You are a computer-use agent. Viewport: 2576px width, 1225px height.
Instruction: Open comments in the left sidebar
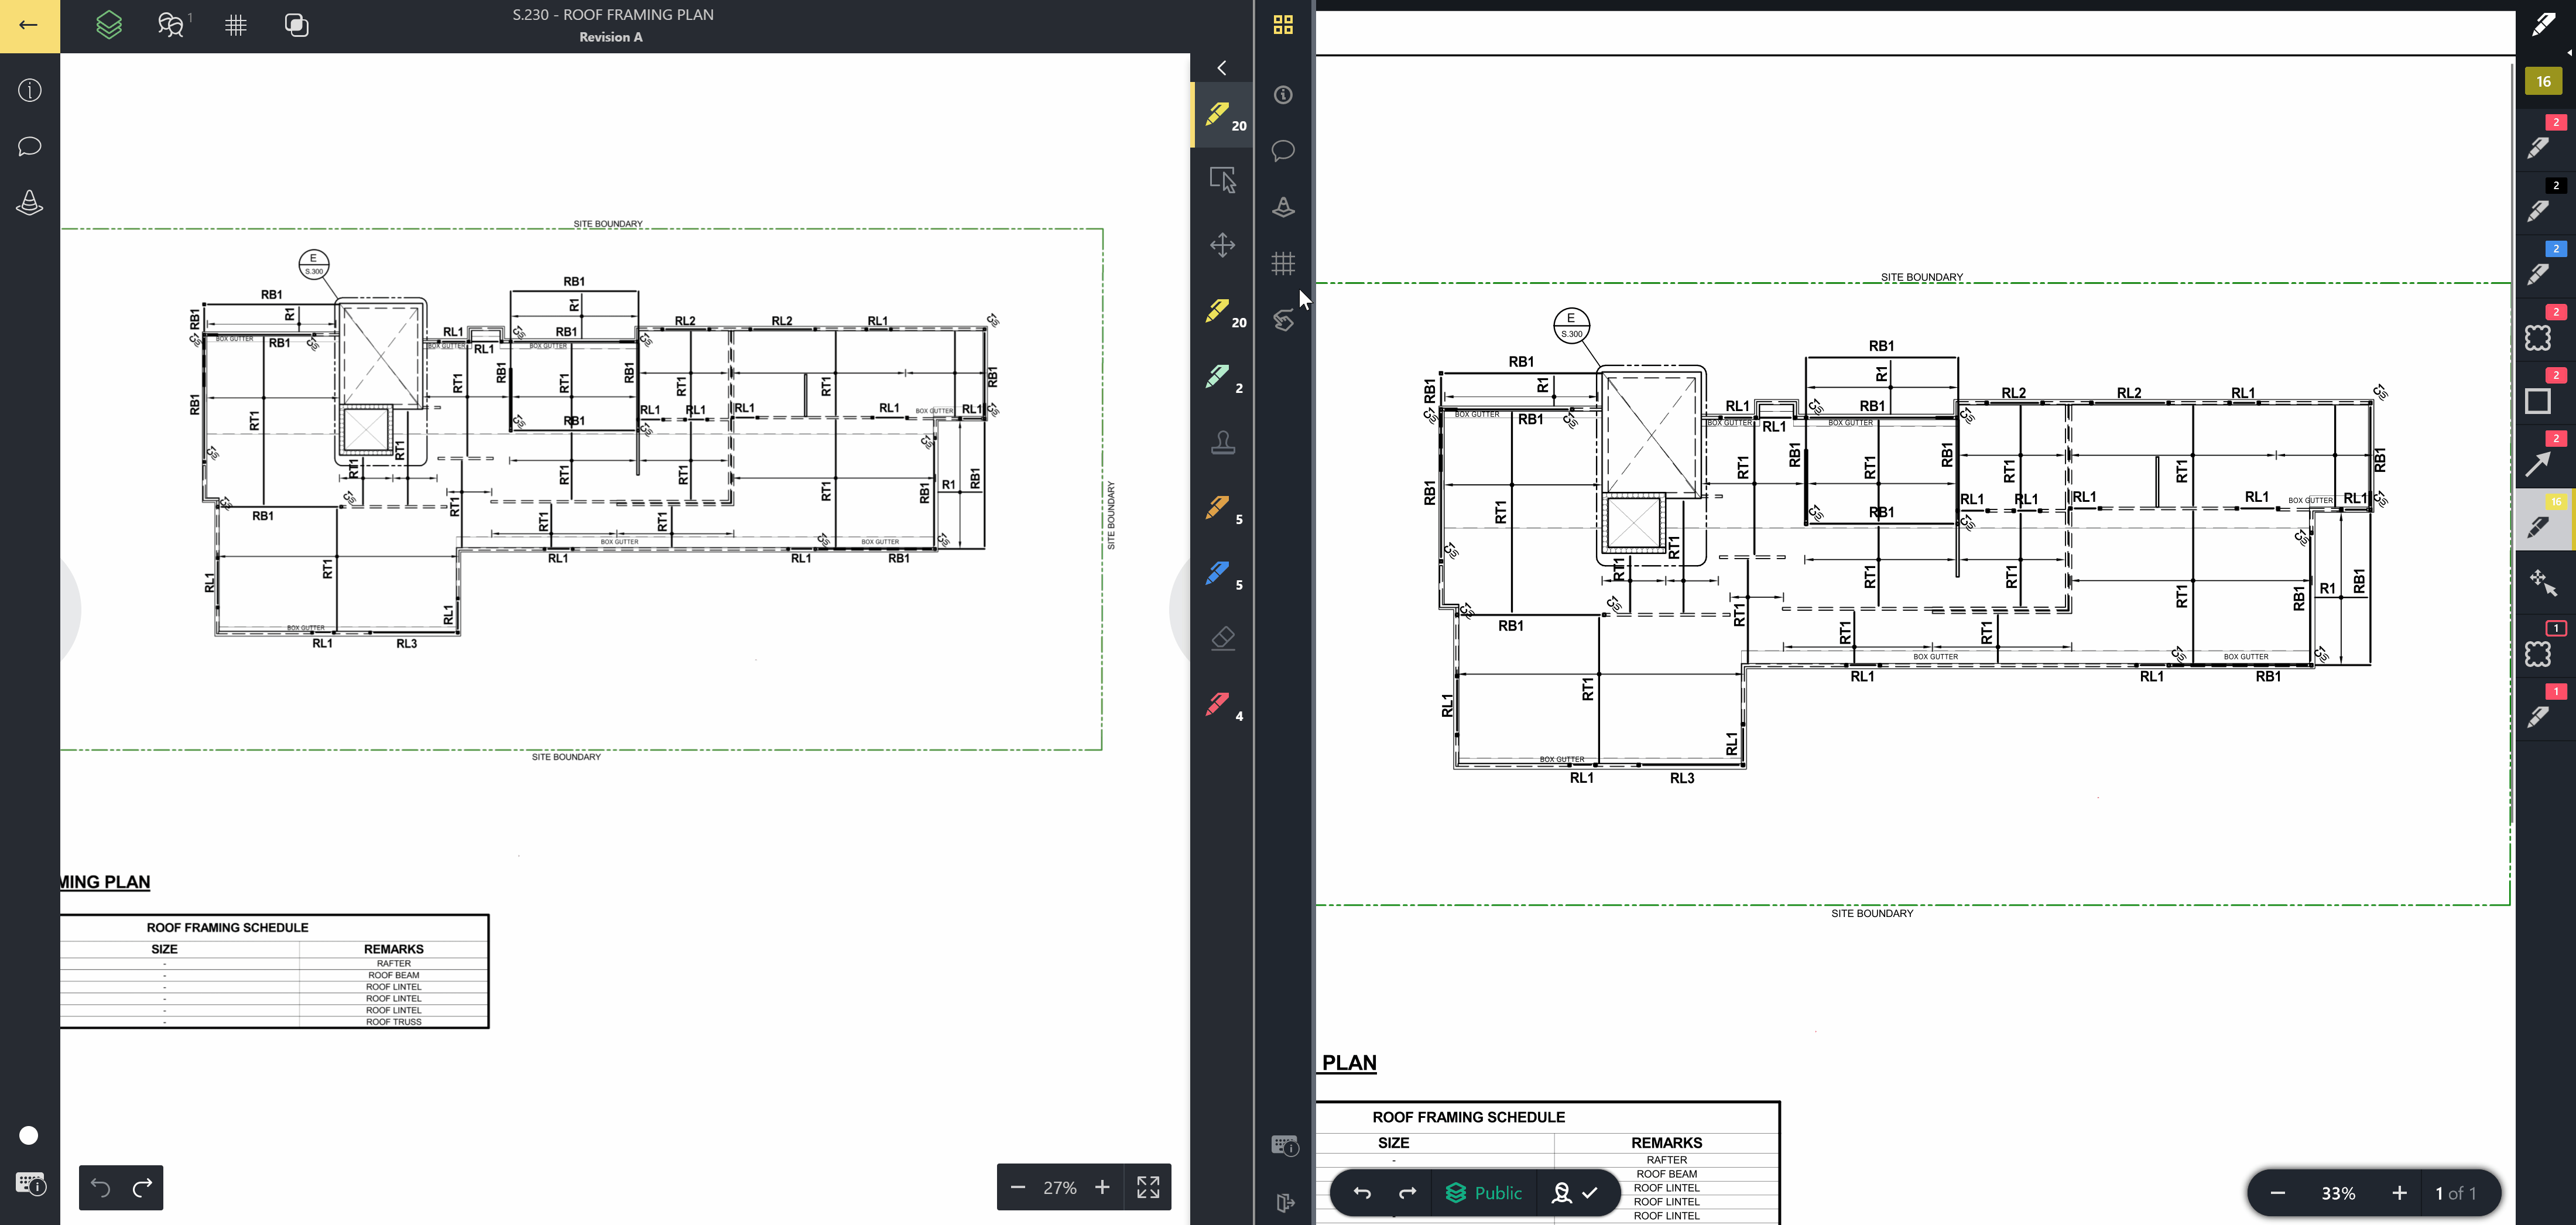(x=30, y=146)
